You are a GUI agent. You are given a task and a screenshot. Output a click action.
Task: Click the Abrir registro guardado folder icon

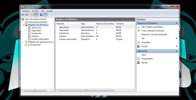[x=138, y=27]
